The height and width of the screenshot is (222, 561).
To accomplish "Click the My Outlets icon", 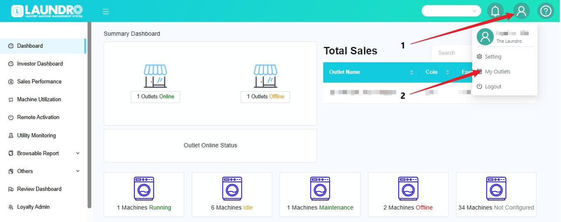I will 479,71.
